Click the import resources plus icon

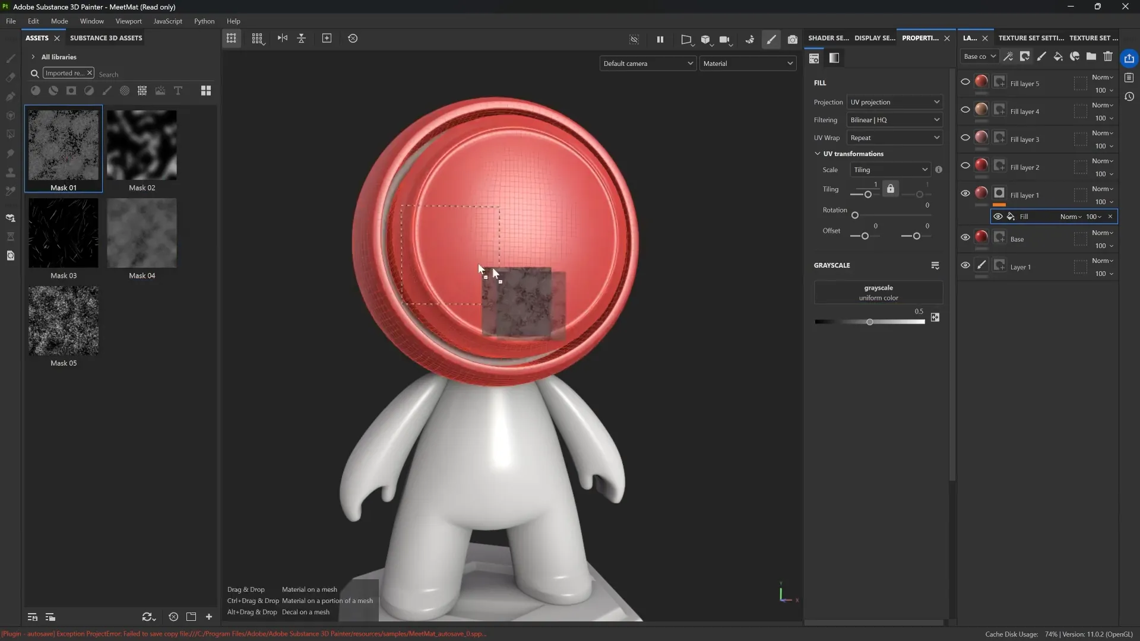click(209, 617)
